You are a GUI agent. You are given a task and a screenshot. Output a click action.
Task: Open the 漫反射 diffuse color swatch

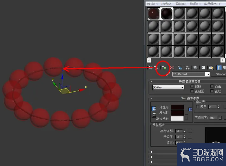tap(177, 113)
